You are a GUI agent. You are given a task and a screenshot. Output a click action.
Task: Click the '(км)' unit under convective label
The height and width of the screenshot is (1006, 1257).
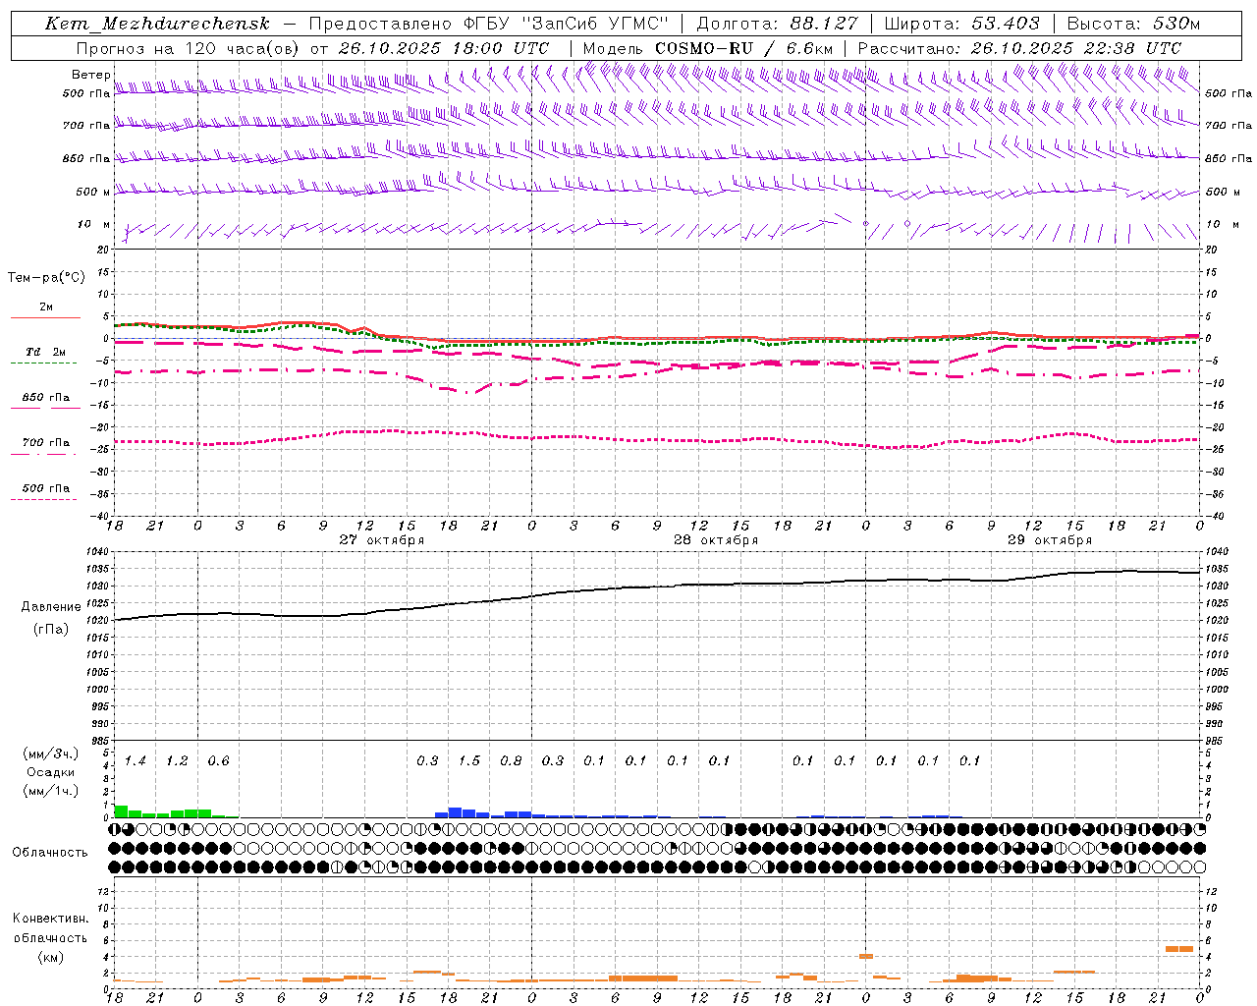[x=51, y=957]
